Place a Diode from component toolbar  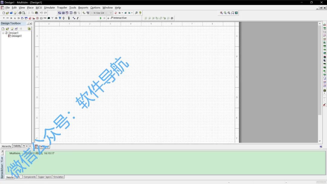[x=11, y=18]
